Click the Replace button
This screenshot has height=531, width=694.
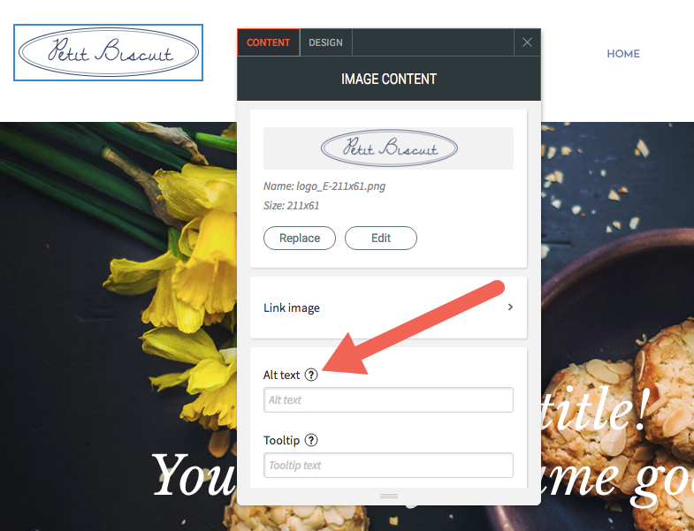pos(300,238)
